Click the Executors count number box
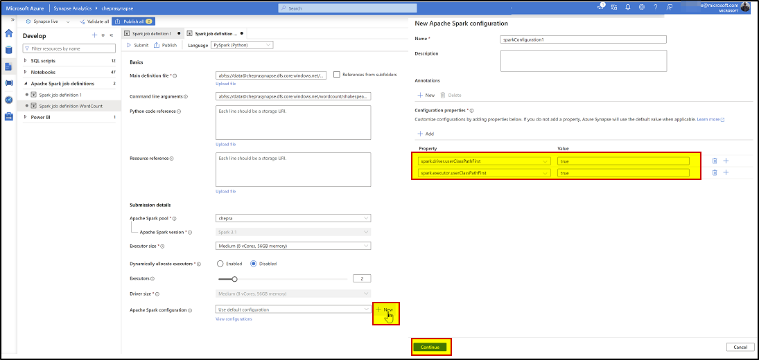Screen dimensions: 759x360 click(362, 279)
